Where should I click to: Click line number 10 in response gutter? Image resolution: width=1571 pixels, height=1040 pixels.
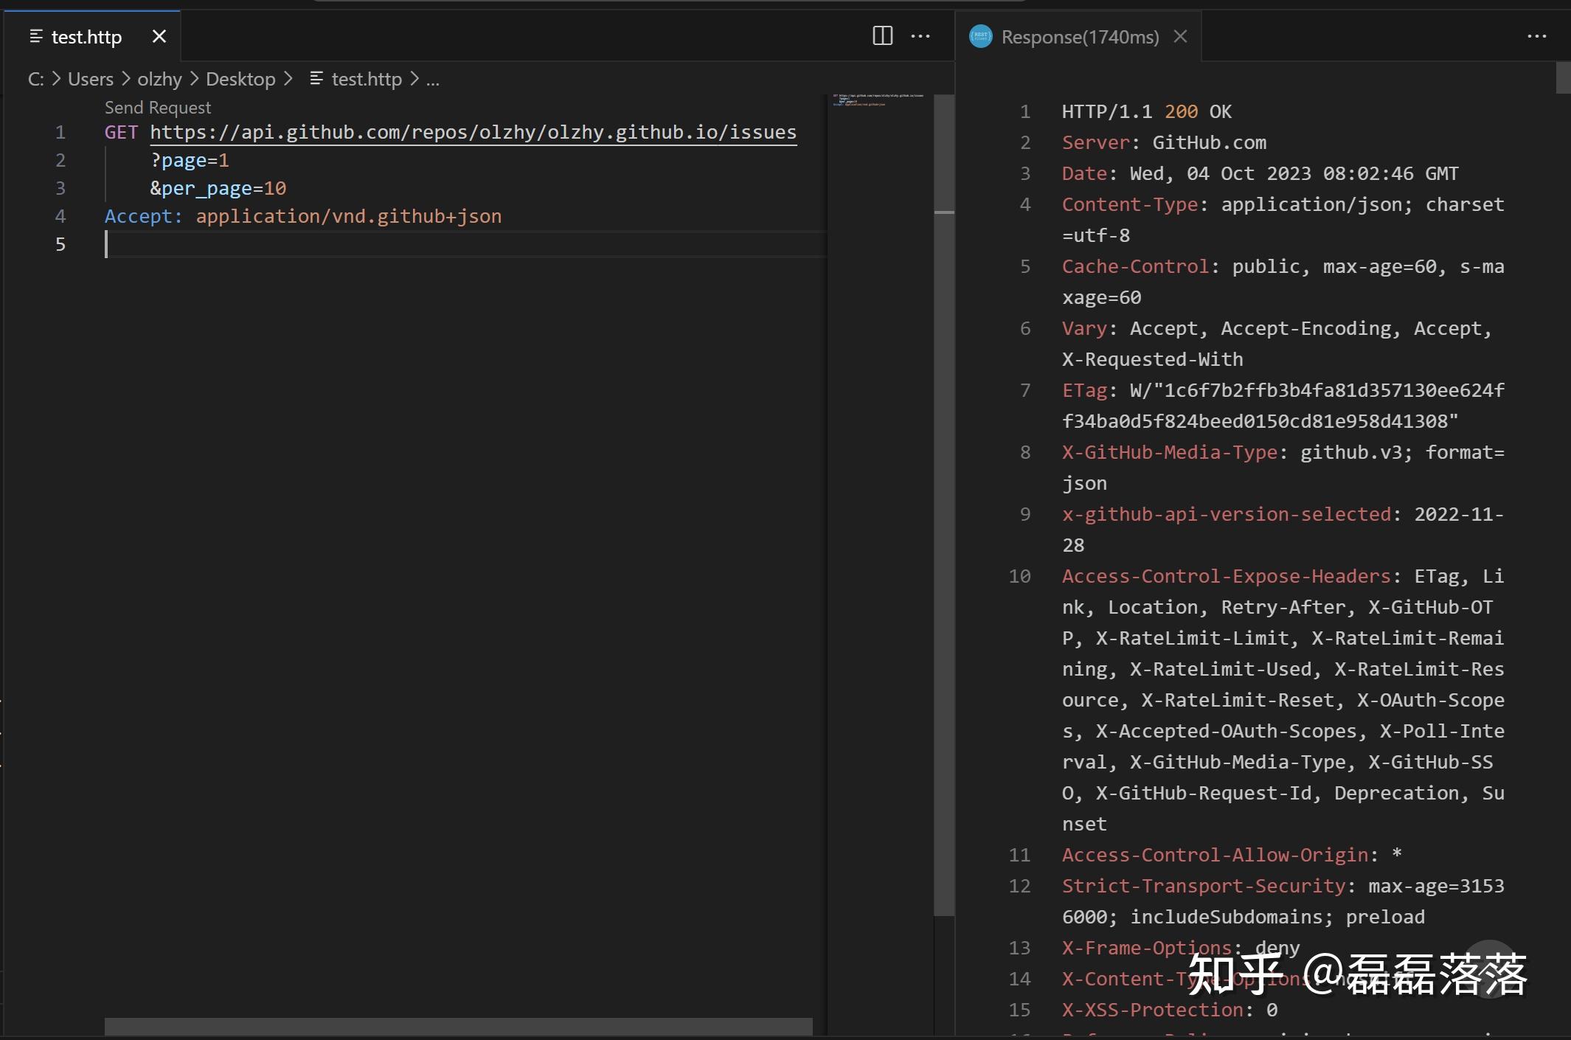pos(1019,576)
